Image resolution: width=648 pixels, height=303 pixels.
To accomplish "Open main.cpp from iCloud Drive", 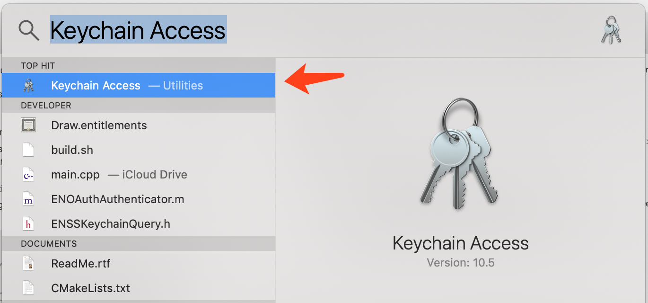I will click(x=76, y=175).
